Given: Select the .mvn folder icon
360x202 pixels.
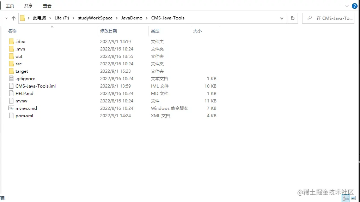Looking at the screenshot, I should point(11,49).
